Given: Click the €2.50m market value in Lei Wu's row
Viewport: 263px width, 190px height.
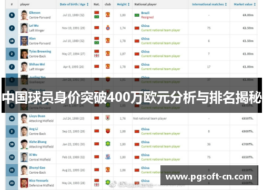Looking at the screenshot, I should [248, 28].
